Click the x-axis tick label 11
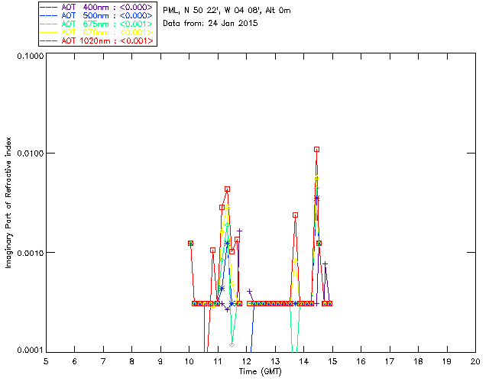 tap(218, 361)
